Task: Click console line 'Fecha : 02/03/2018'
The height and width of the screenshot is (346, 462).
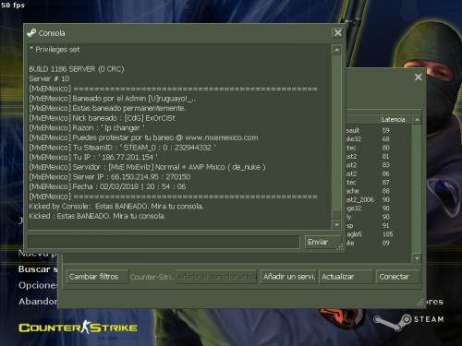Action: pyautogui.click(x=107, y=186)
